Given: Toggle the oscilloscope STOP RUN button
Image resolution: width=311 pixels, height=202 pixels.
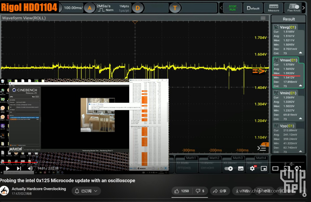Looking at the screenshot, I should point(232,8).
